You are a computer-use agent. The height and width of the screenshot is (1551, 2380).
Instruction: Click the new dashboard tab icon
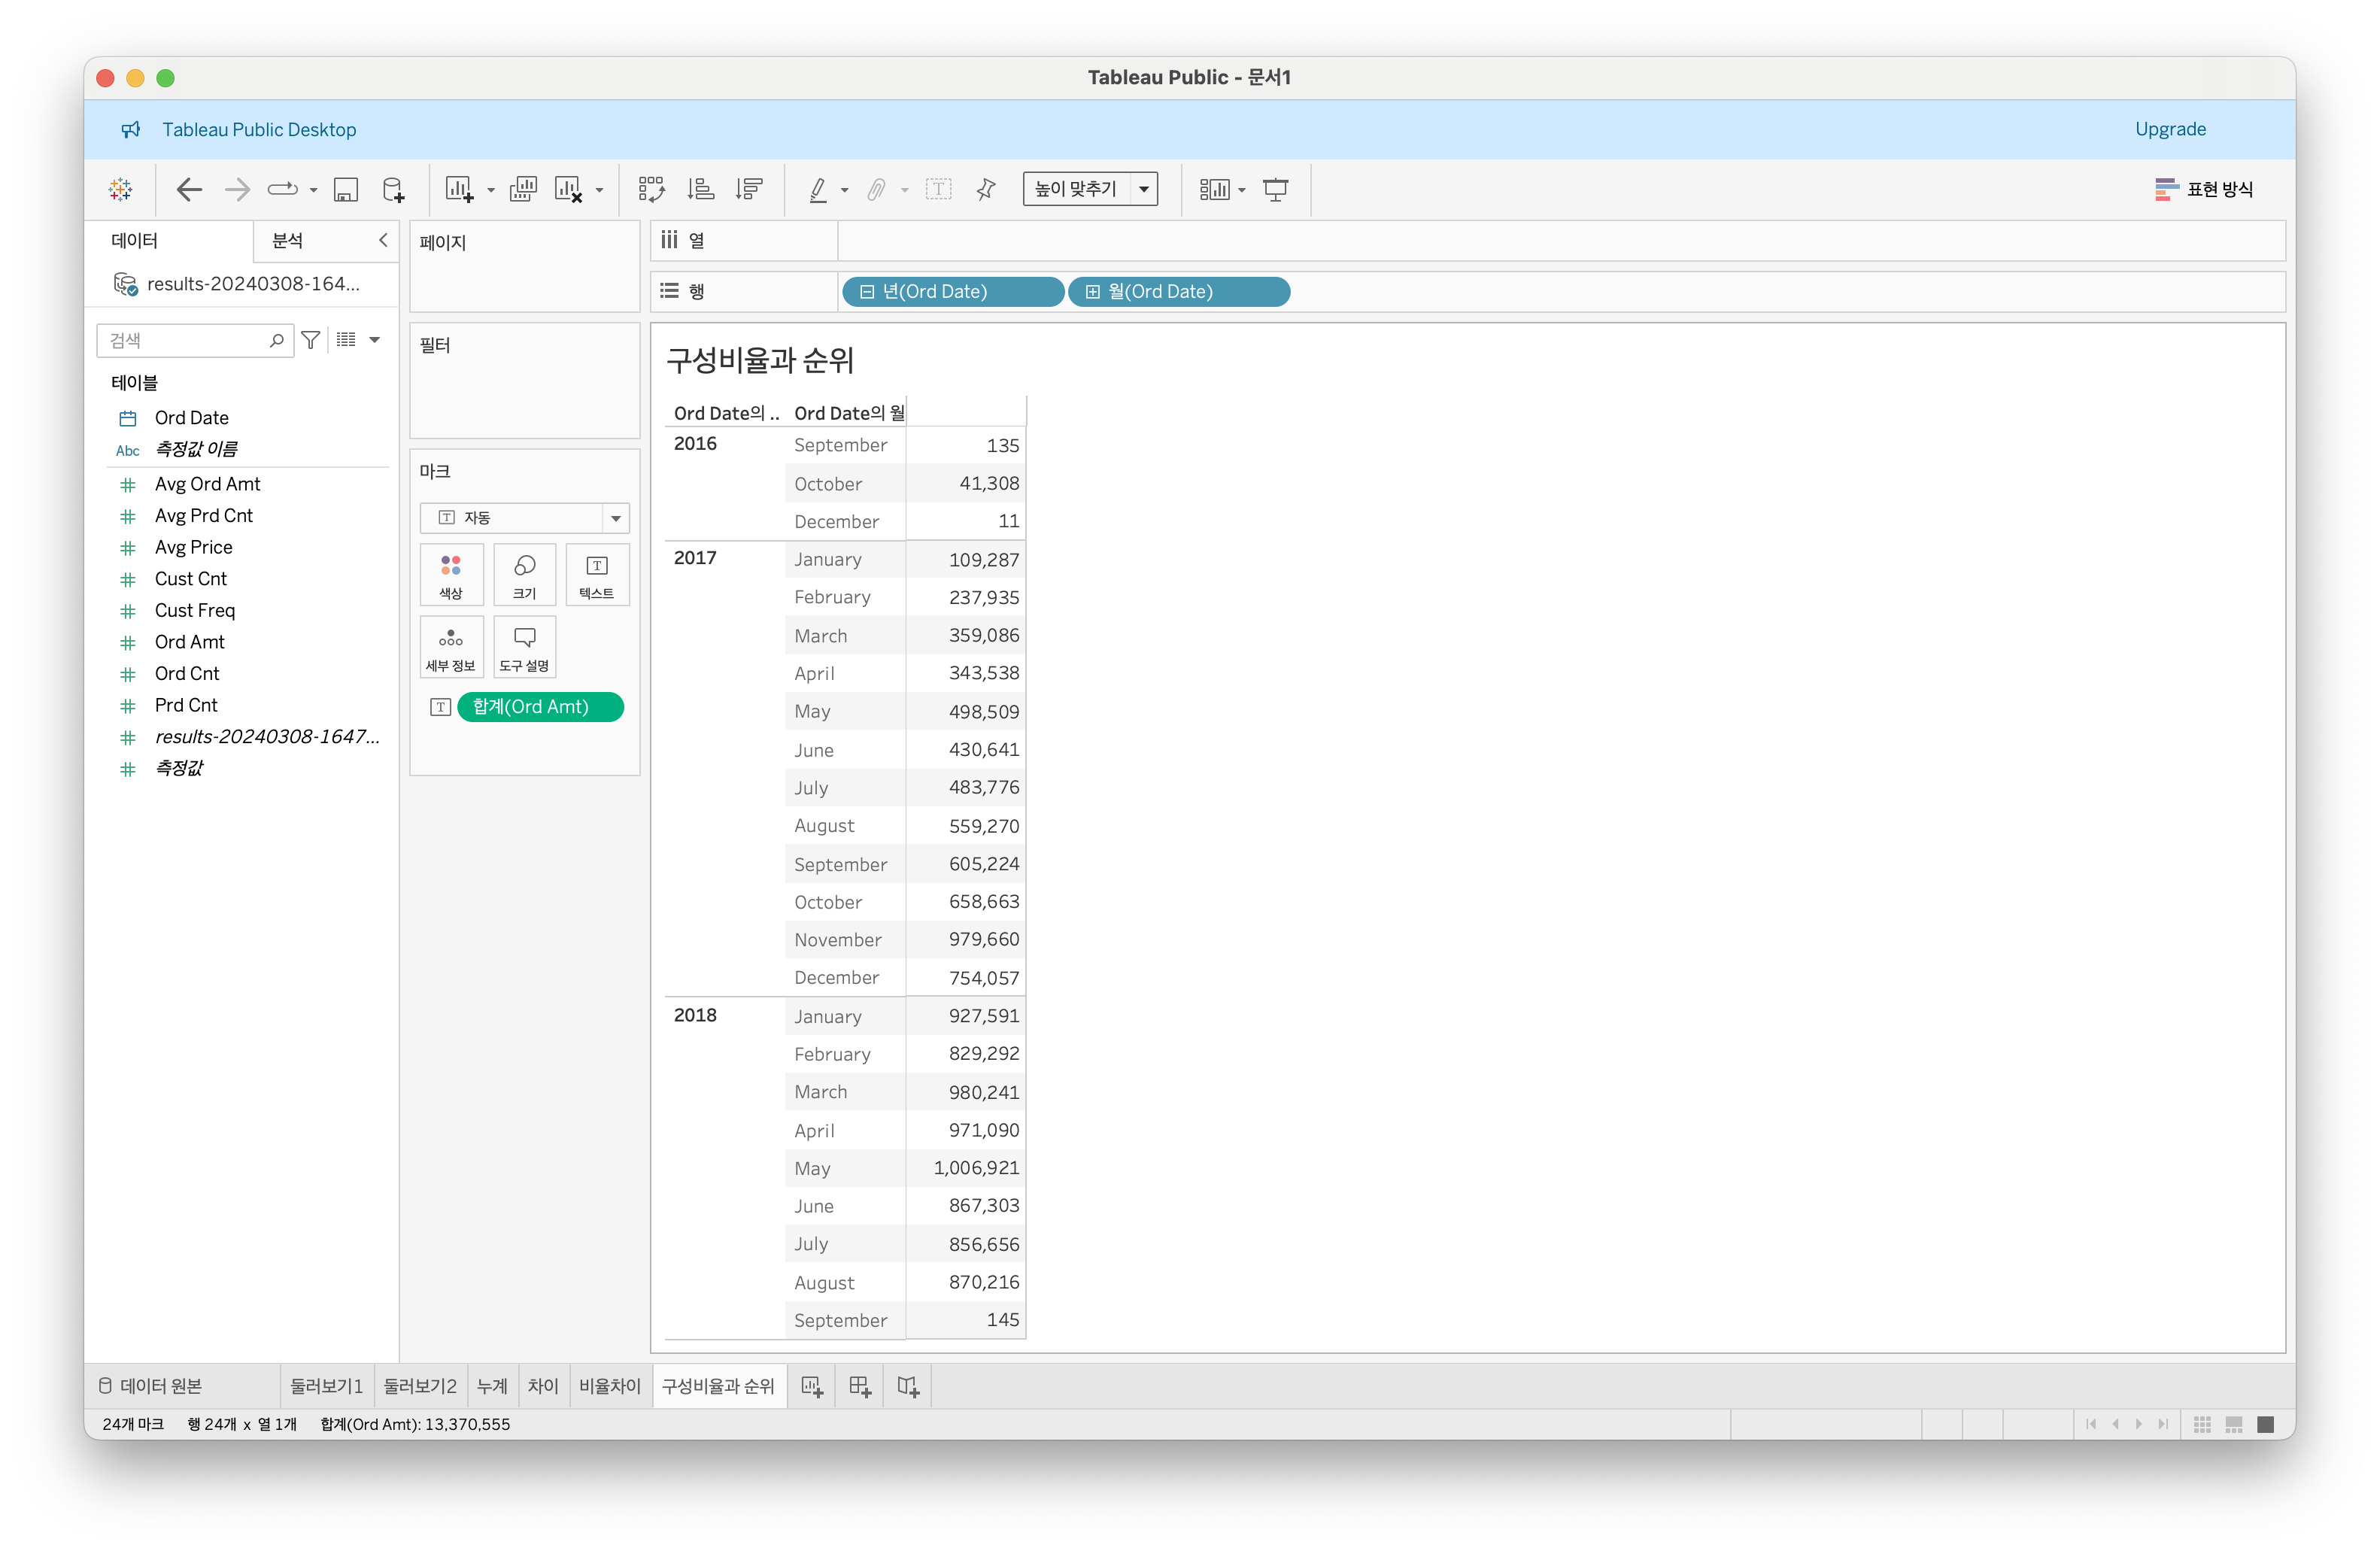click(x=859, y=1386)
